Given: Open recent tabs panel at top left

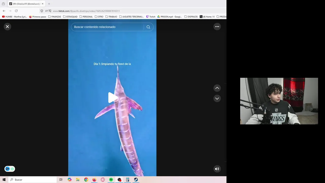Looking at the screenshot, I should (x=3, y=4).
